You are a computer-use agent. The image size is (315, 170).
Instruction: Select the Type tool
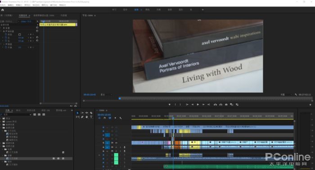91,117
